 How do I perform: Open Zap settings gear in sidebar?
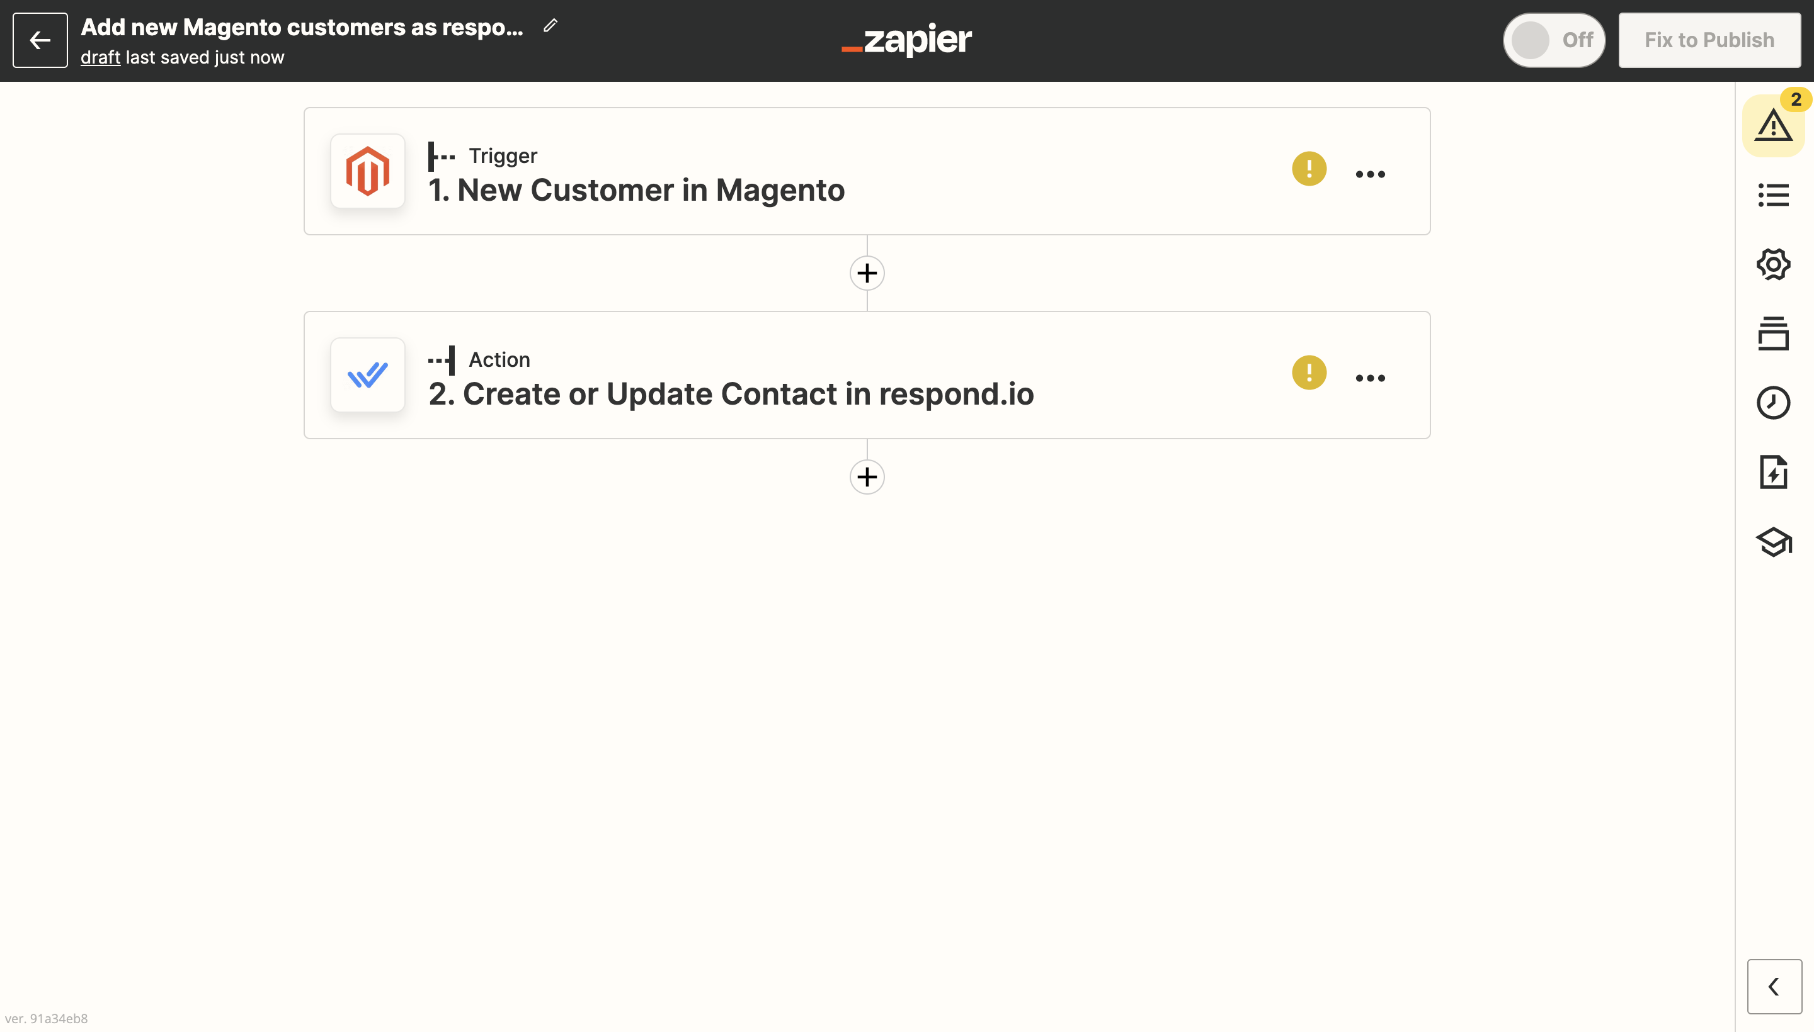1773,264
